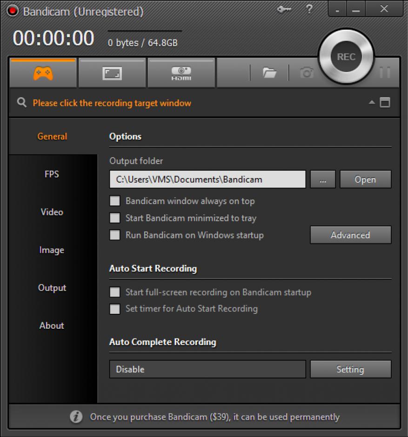Open help via the question mark icon

pos(309,10)
